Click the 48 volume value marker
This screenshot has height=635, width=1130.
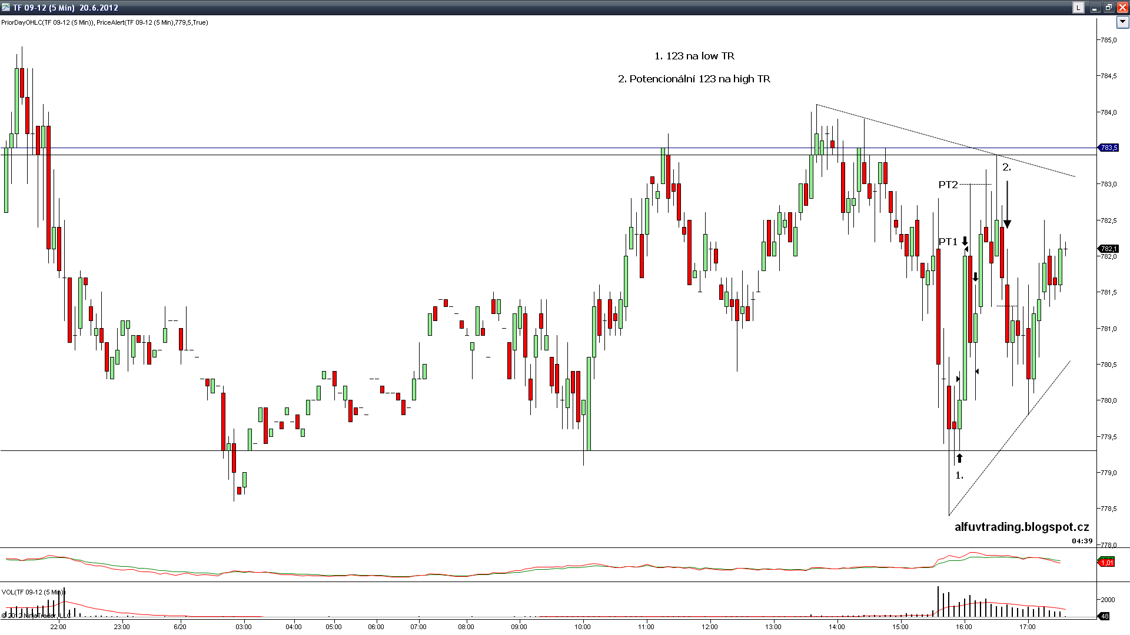point(1105,616)
